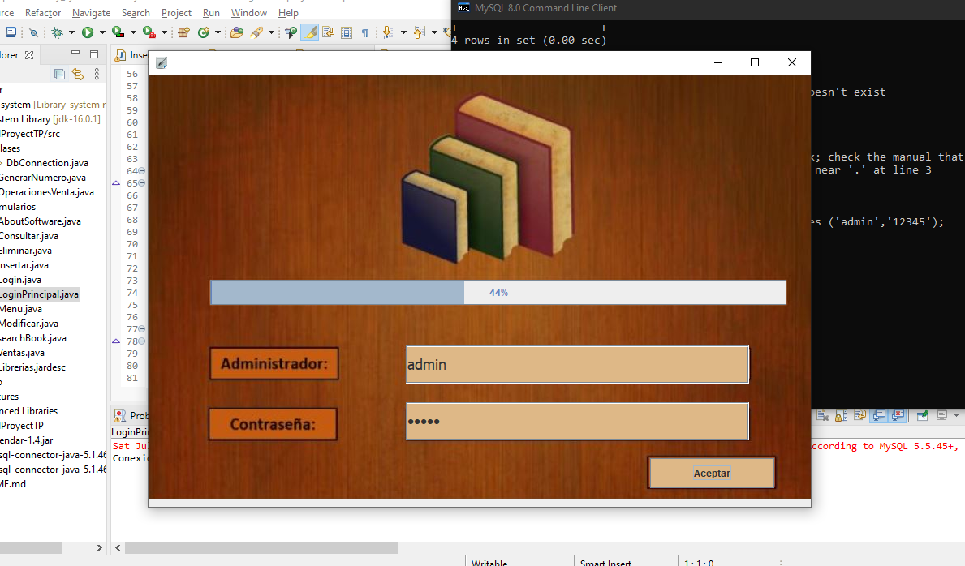Image resolution: width=965 pixels, height=566 pixels.
Task: Toggle Link with Editor in explorer
Action: (78, 74)
